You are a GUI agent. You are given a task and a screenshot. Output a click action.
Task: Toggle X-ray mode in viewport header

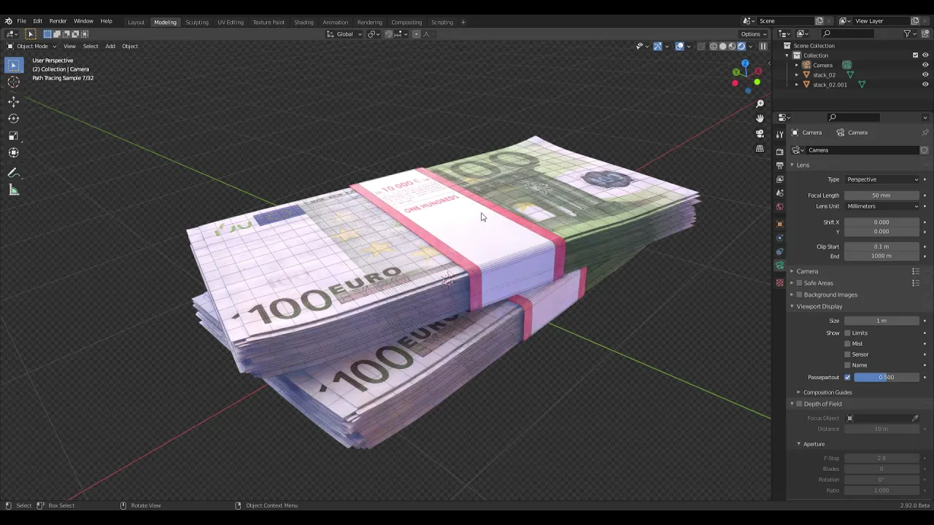[701, 46]
